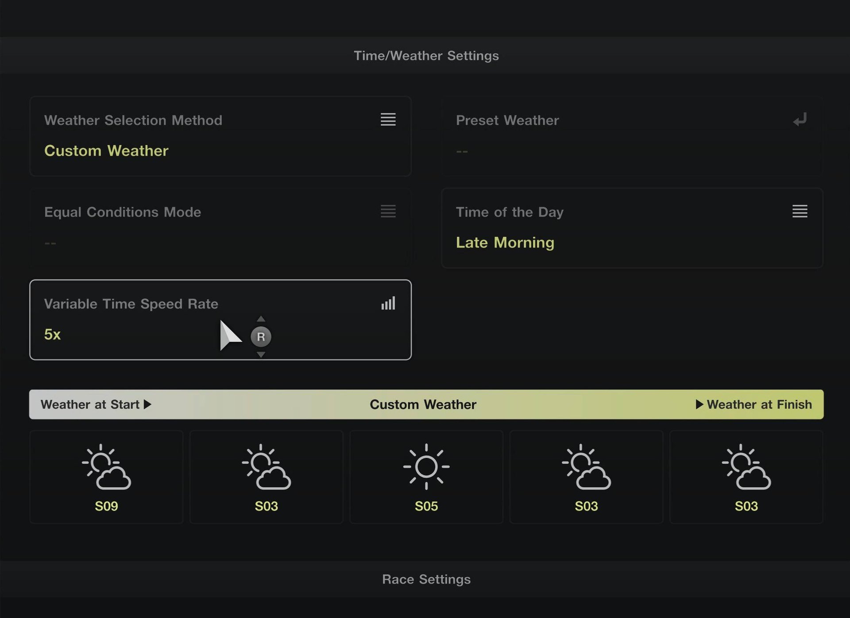Open Weather Selection Method options

click(220, 136)
